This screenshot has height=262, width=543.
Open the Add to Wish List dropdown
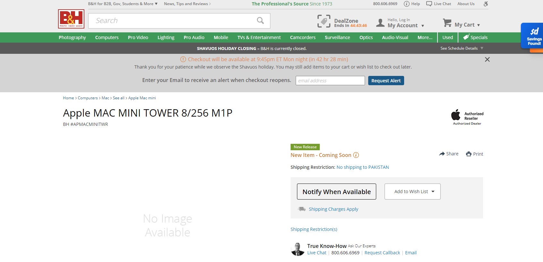coord(412,192)
